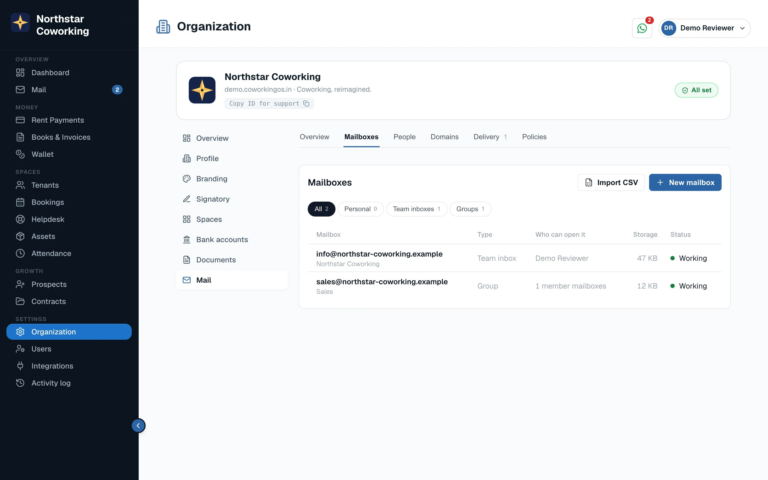768x480 pixels.
Task: Open Tenants section
Action: [x=69, y=185]
